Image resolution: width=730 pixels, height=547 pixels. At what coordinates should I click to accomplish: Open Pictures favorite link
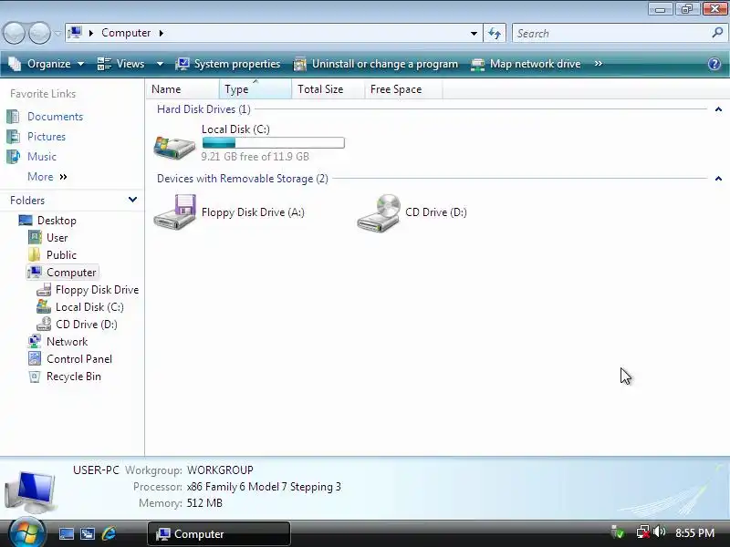click(x=47, y=136)
